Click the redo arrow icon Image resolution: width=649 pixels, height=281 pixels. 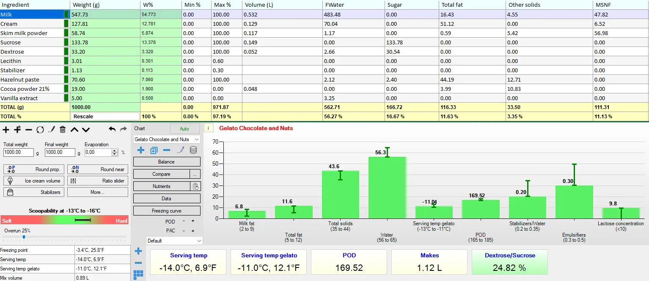pos(124,129)
